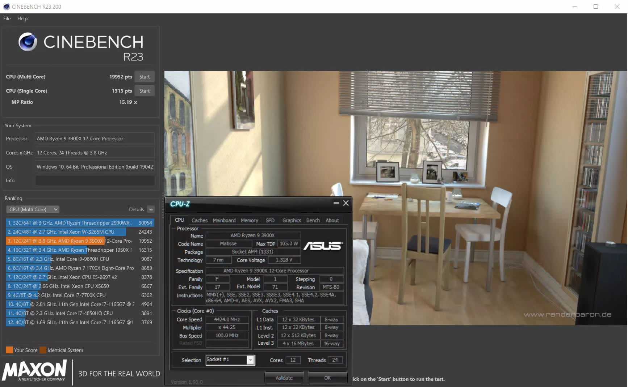The width and height of the screenshot is (628, 387).
Task: Open the CPU (Multi Core) ranking dropdown
Action: click(33, 209)
